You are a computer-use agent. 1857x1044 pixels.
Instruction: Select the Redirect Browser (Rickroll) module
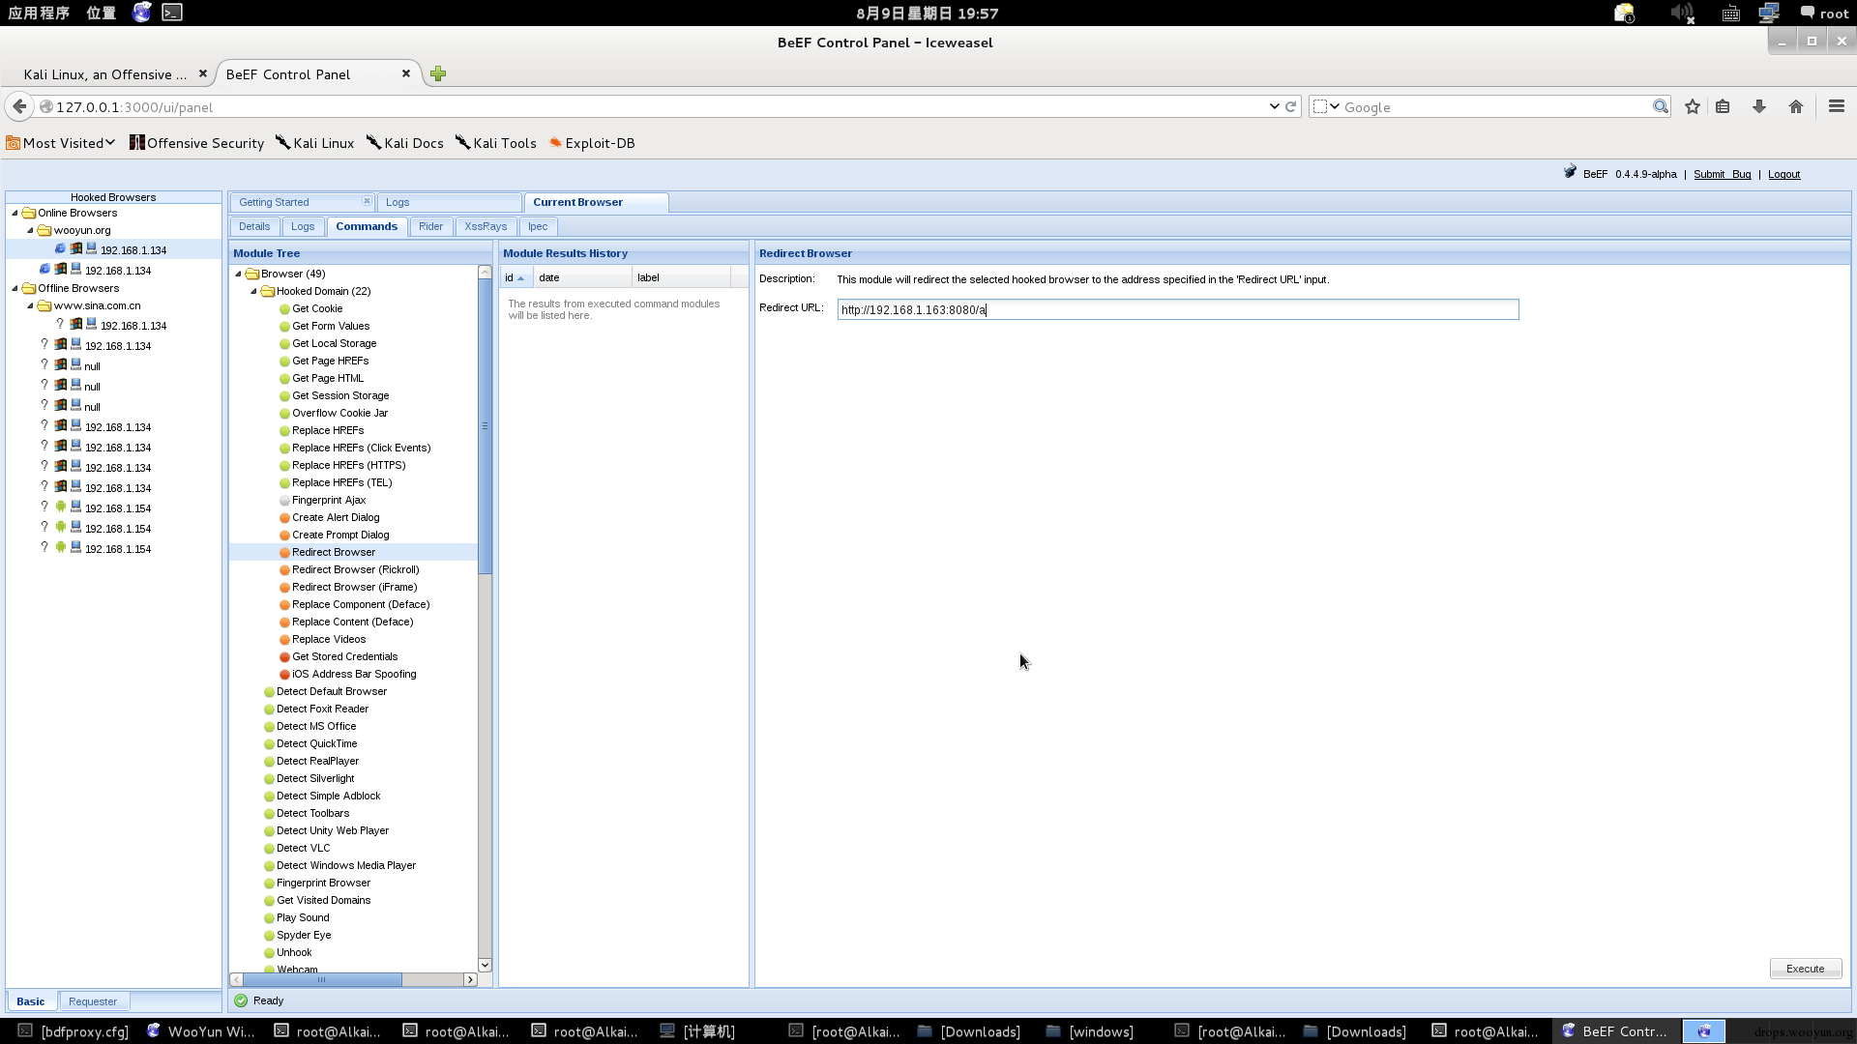[x=355, y=569]
